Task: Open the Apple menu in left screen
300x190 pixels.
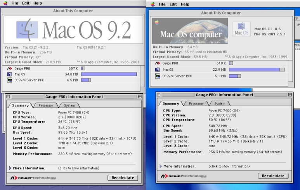Action: coord(5,3)
